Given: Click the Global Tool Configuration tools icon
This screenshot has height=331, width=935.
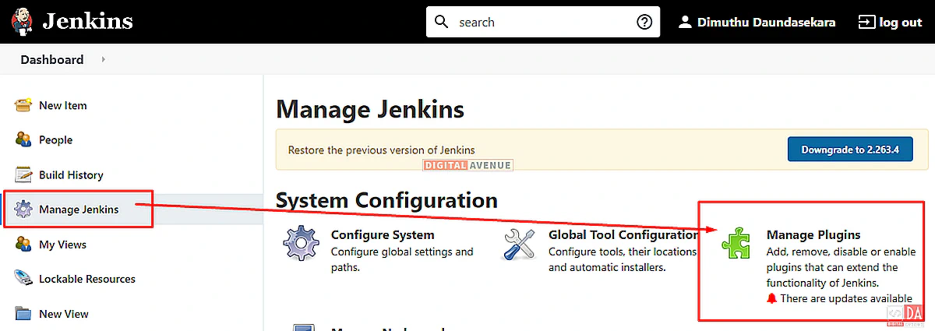Looking at the screenshot, I should point(520,244).
